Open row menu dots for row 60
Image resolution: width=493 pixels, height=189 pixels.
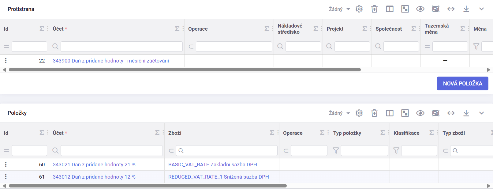point(6,164)
